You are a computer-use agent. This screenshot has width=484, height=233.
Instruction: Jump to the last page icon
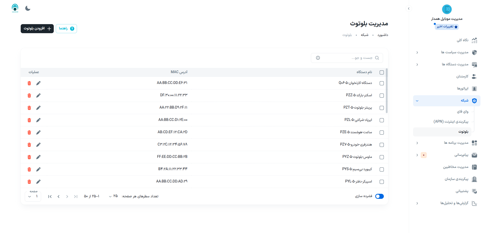coord(50,197)
